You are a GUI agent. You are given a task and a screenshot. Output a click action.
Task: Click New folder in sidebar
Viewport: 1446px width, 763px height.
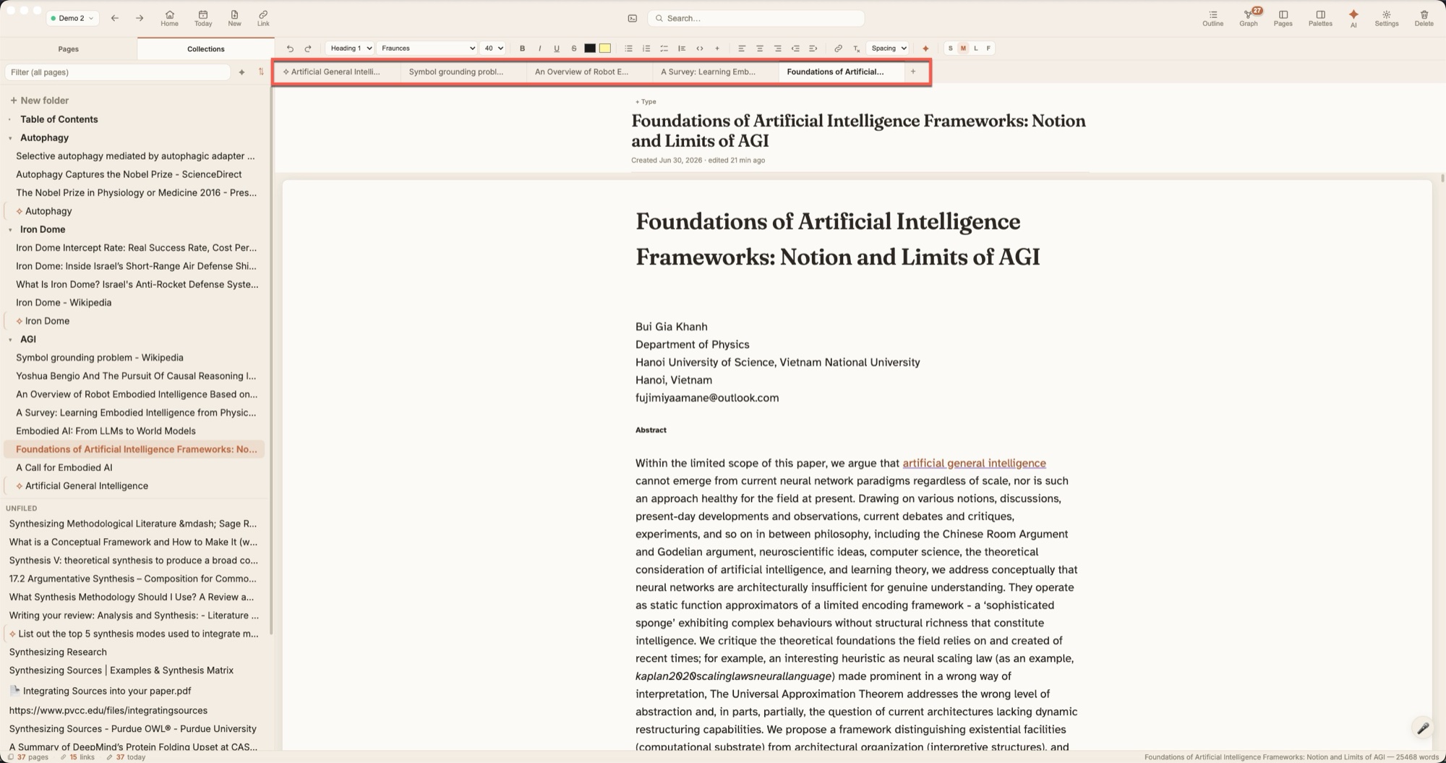39,101
